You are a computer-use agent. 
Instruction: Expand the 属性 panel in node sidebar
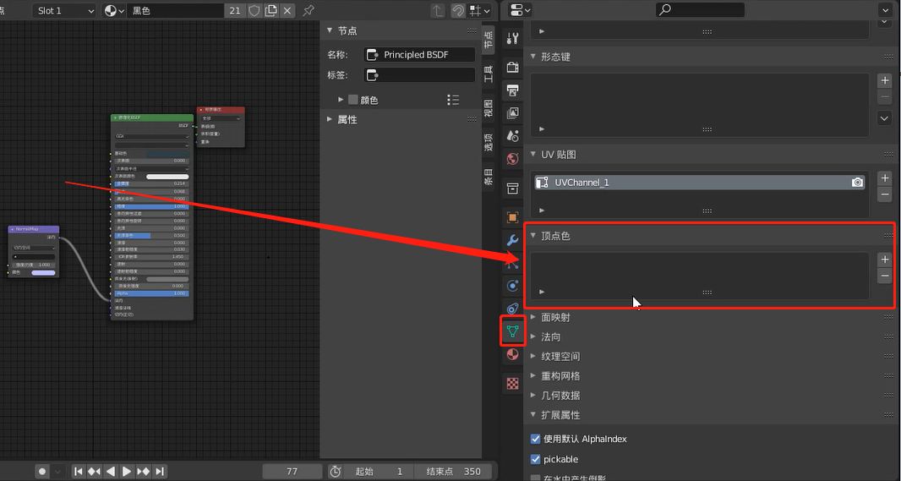330,119
